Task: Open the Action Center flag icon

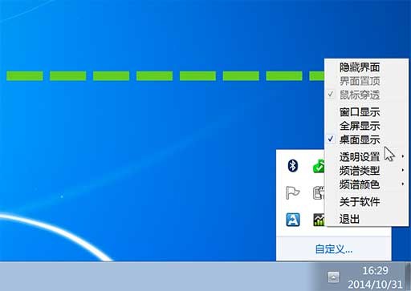Action: coord(292,192)
